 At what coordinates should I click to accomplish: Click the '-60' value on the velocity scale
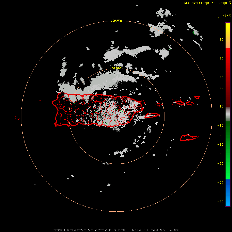tap(220, 173)
